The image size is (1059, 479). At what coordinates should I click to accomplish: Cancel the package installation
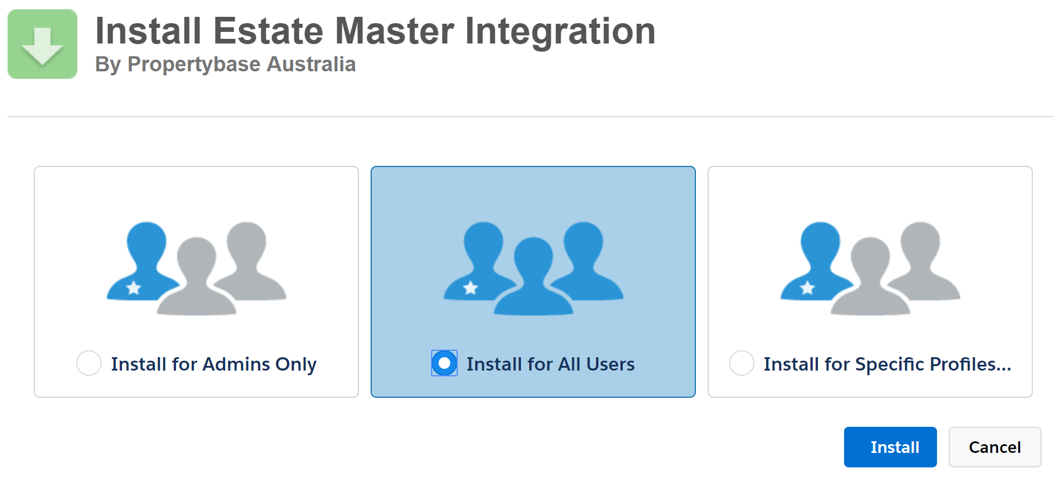tap(995, 447)
